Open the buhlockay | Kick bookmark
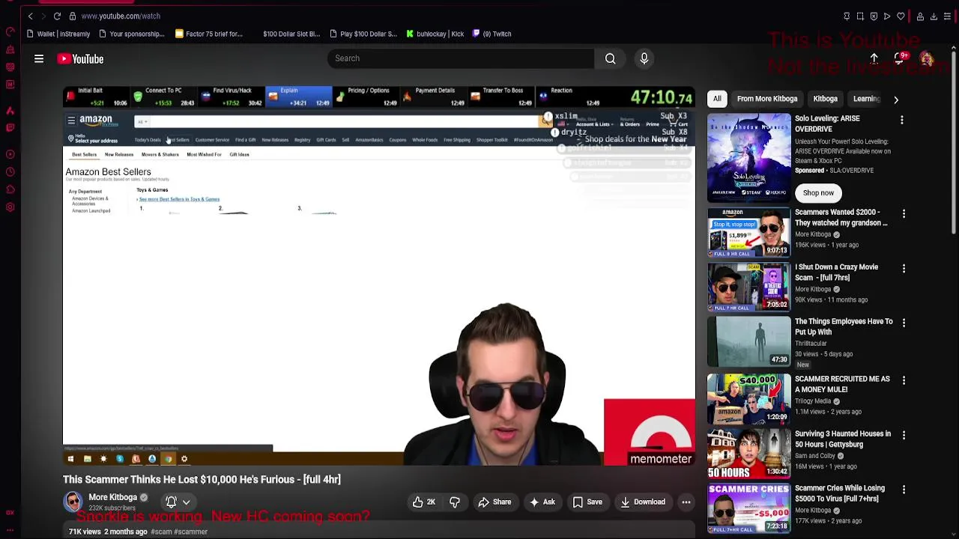This screenshot has width=959, height=539. [x=435, y=34]
